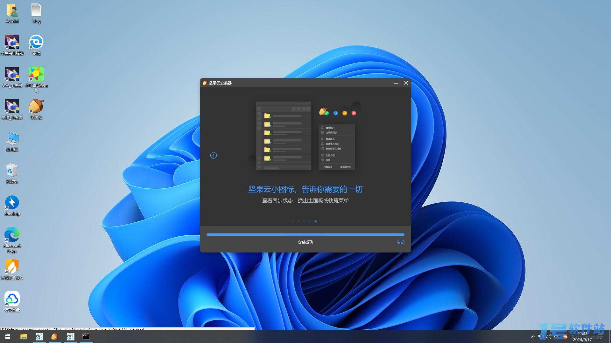Minimize the 坚果云安装器 window
The image size is (611, 343).
coord(396,83)
